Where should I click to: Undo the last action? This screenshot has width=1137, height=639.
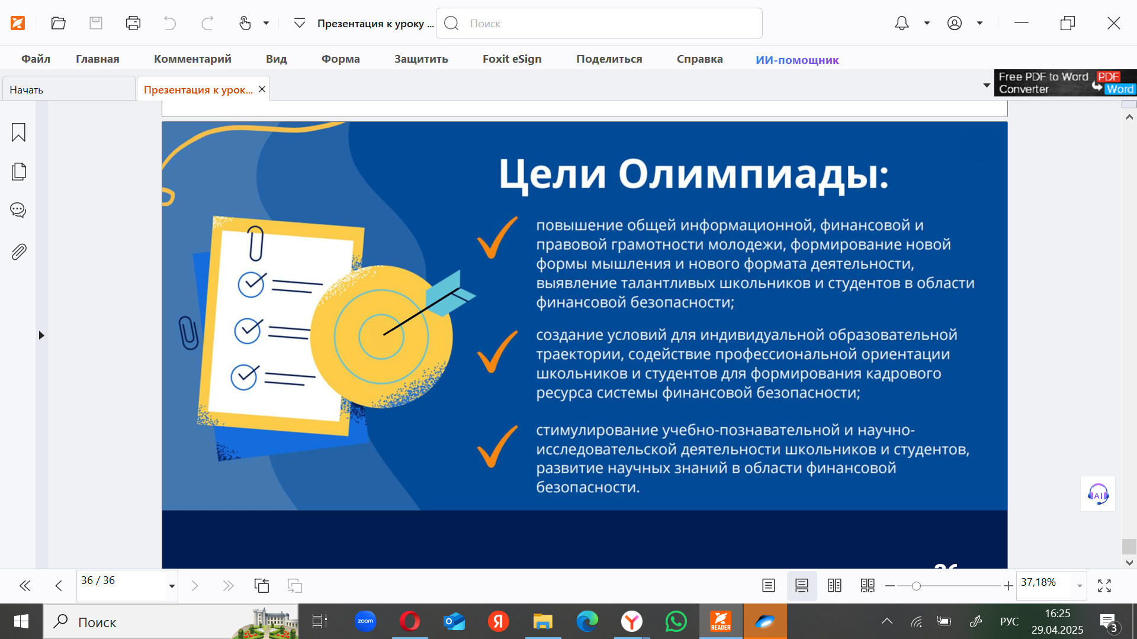point(170,23)
